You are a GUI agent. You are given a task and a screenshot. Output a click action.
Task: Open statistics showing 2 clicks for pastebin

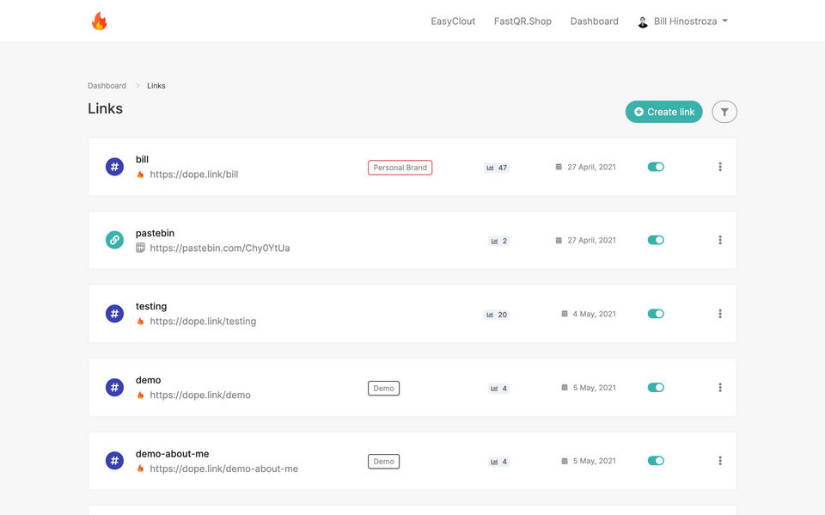pyautogui.click(x=498, y=241)
